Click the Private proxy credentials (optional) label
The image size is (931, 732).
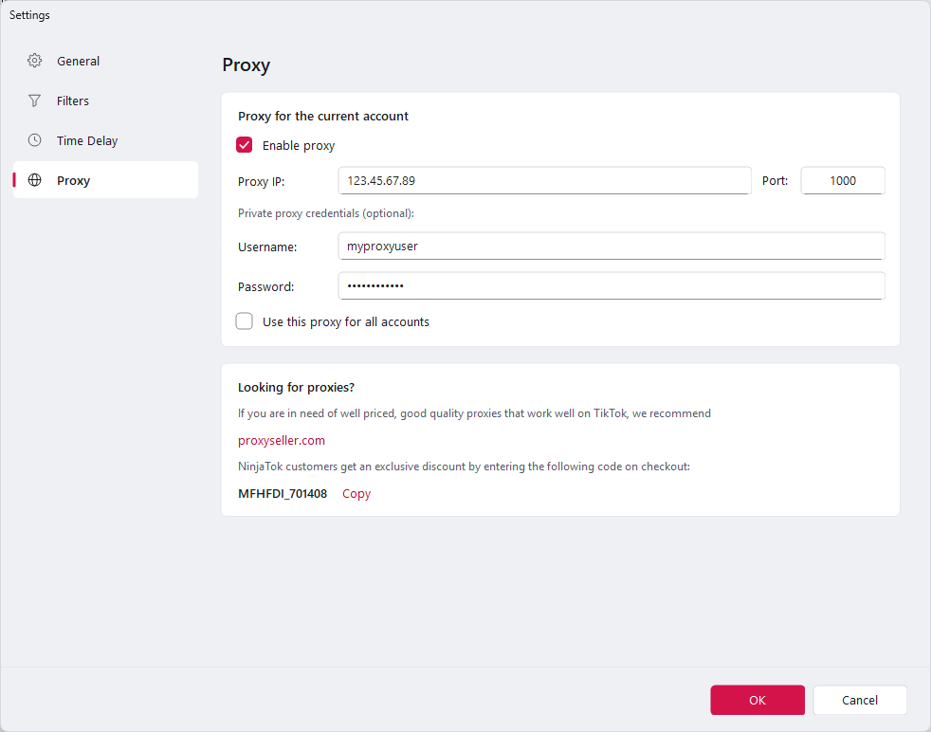tap(326, 213)
